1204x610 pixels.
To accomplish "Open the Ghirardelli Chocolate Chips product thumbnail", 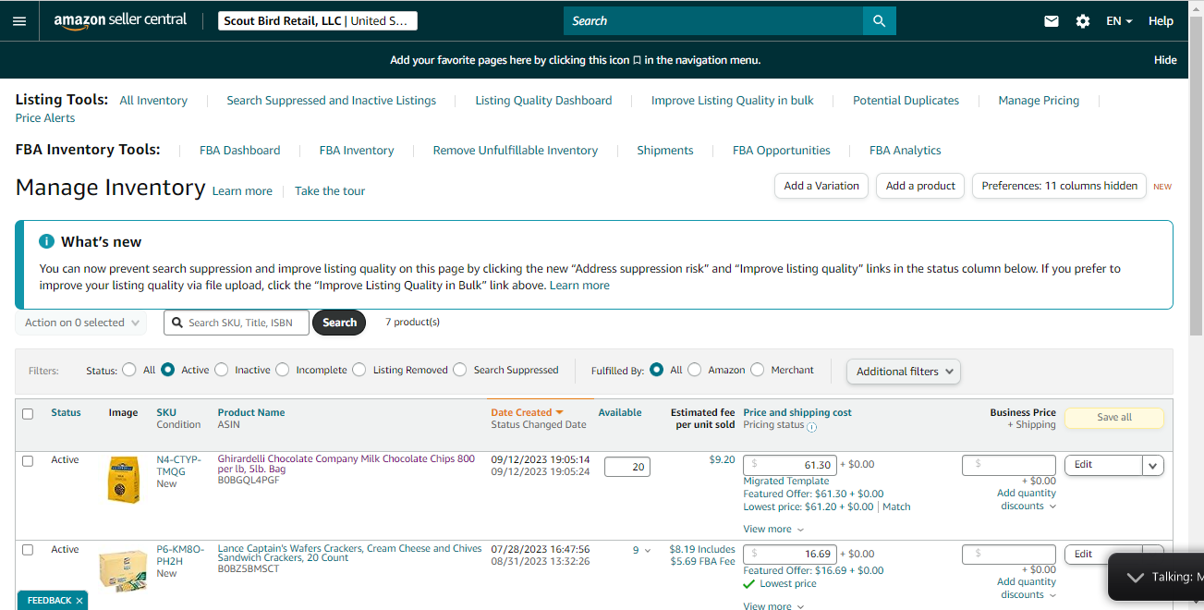I will 123,479.
